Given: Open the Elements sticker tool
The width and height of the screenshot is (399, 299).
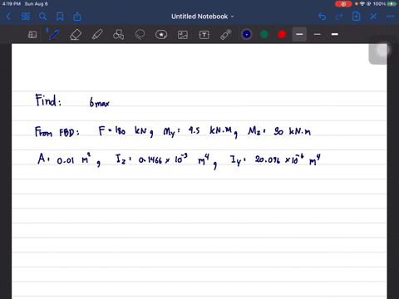Looking at the screenshot, I should click(x=161, y=35).
